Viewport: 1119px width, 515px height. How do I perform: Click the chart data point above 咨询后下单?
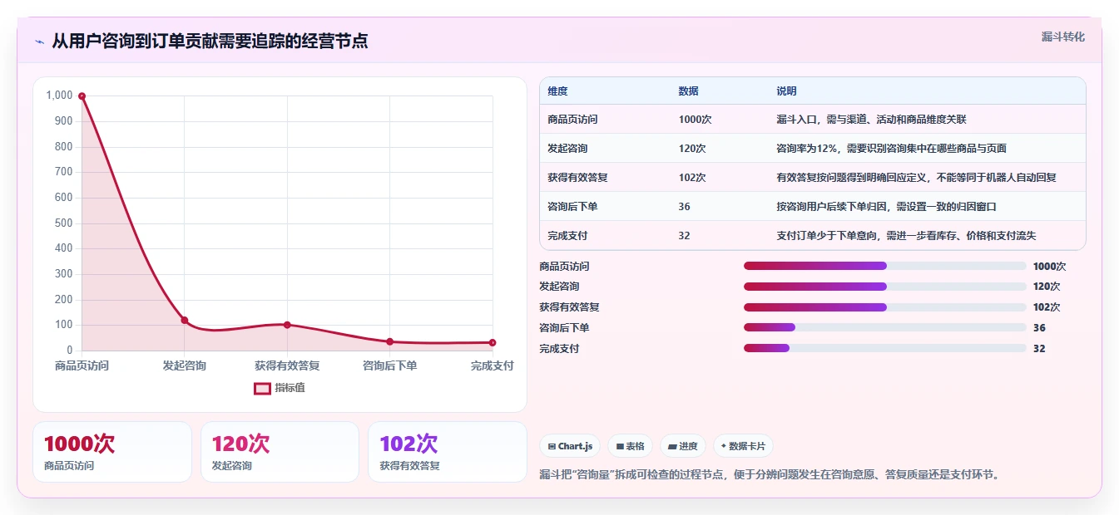[x=389, y=341]
